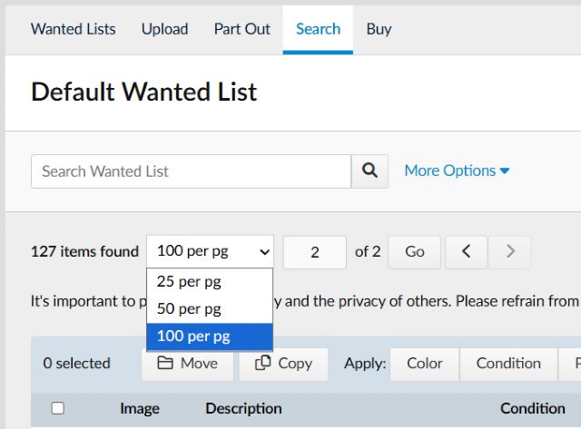
Task: Click the Apply Condition button
Action: click(x=508, y=363)
